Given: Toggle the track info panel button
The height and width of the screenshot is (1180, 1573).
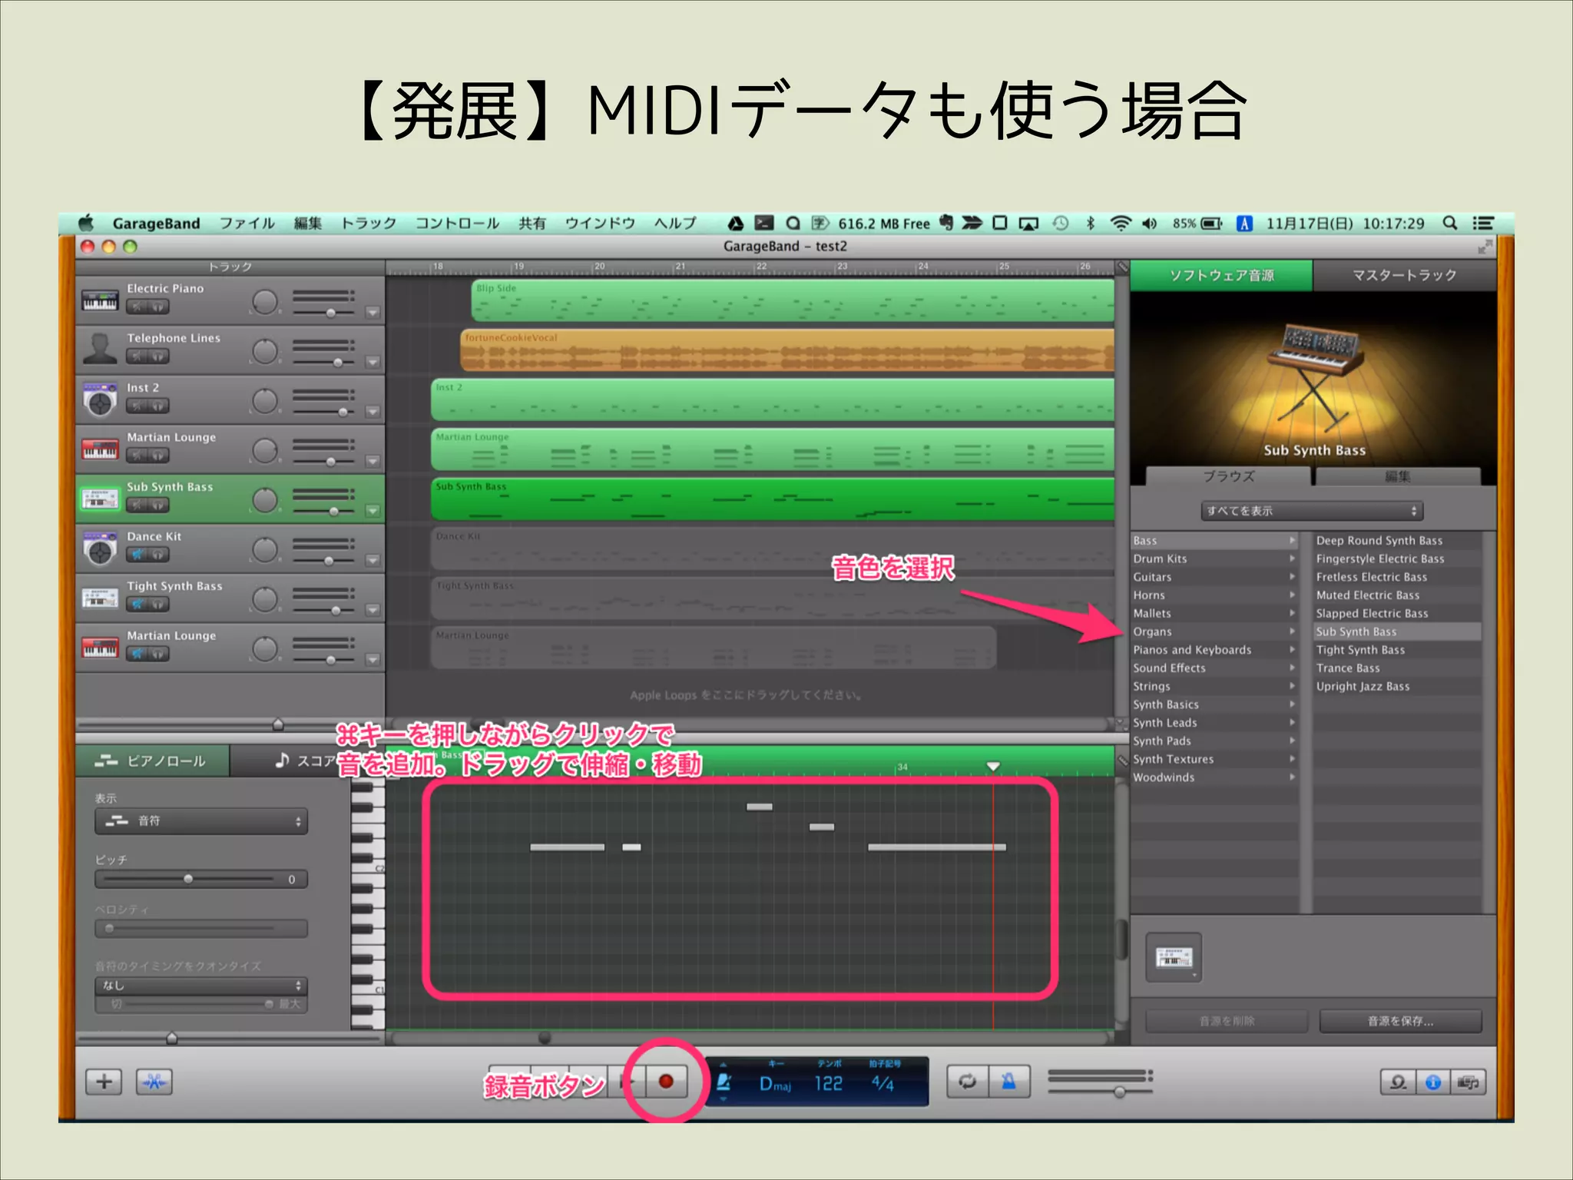Looking at the screenshot, I should point(1433,1082).
